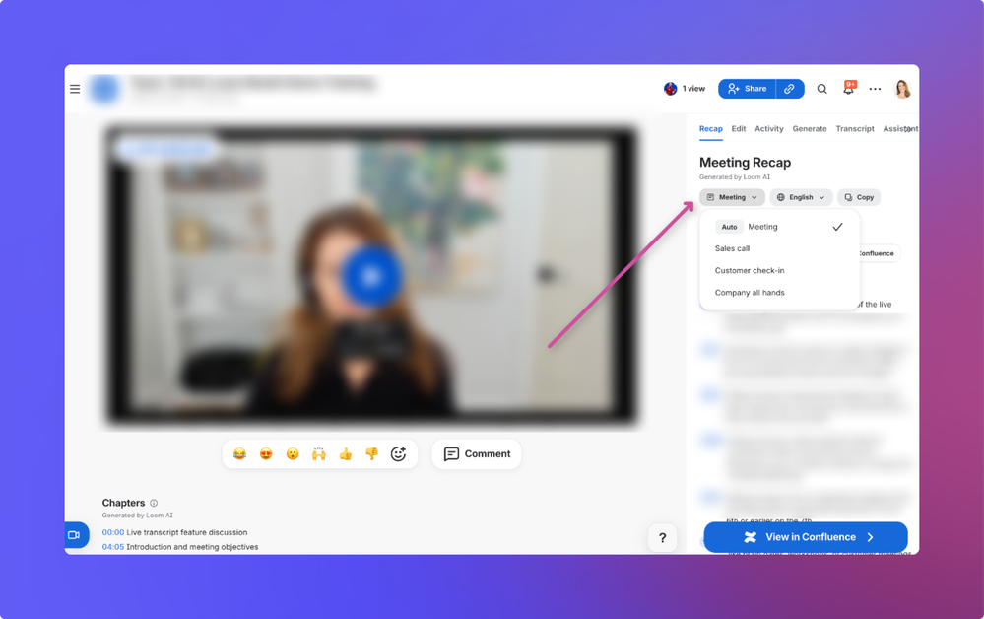The width and height of the screenshot is (984, 619).
Task: Click the record video camera button
Action: (x=76, y=535)
